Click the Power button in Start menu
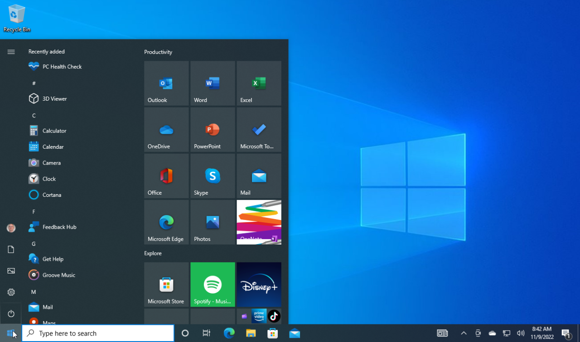580x342 pixels. [x=11, y=313]
